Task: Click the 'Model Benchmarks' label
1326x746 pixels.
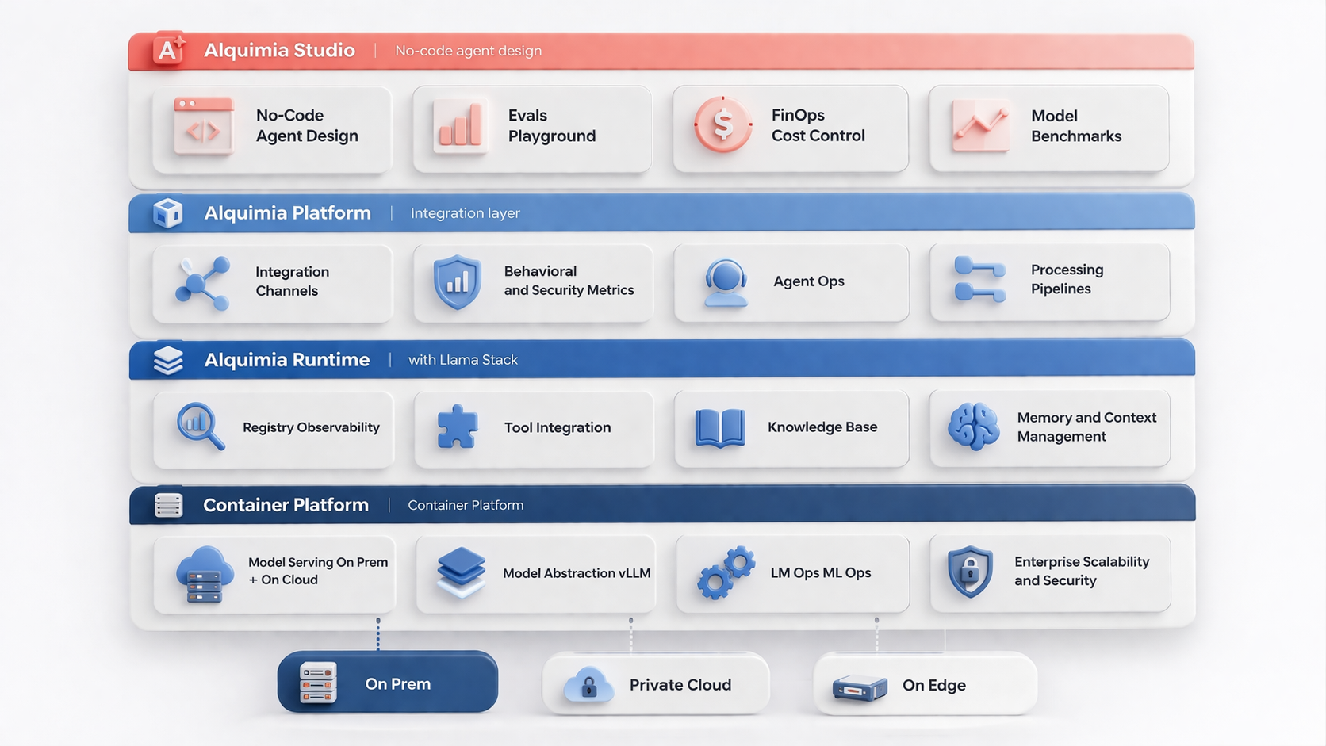Action: click(x=1076, y=126)
